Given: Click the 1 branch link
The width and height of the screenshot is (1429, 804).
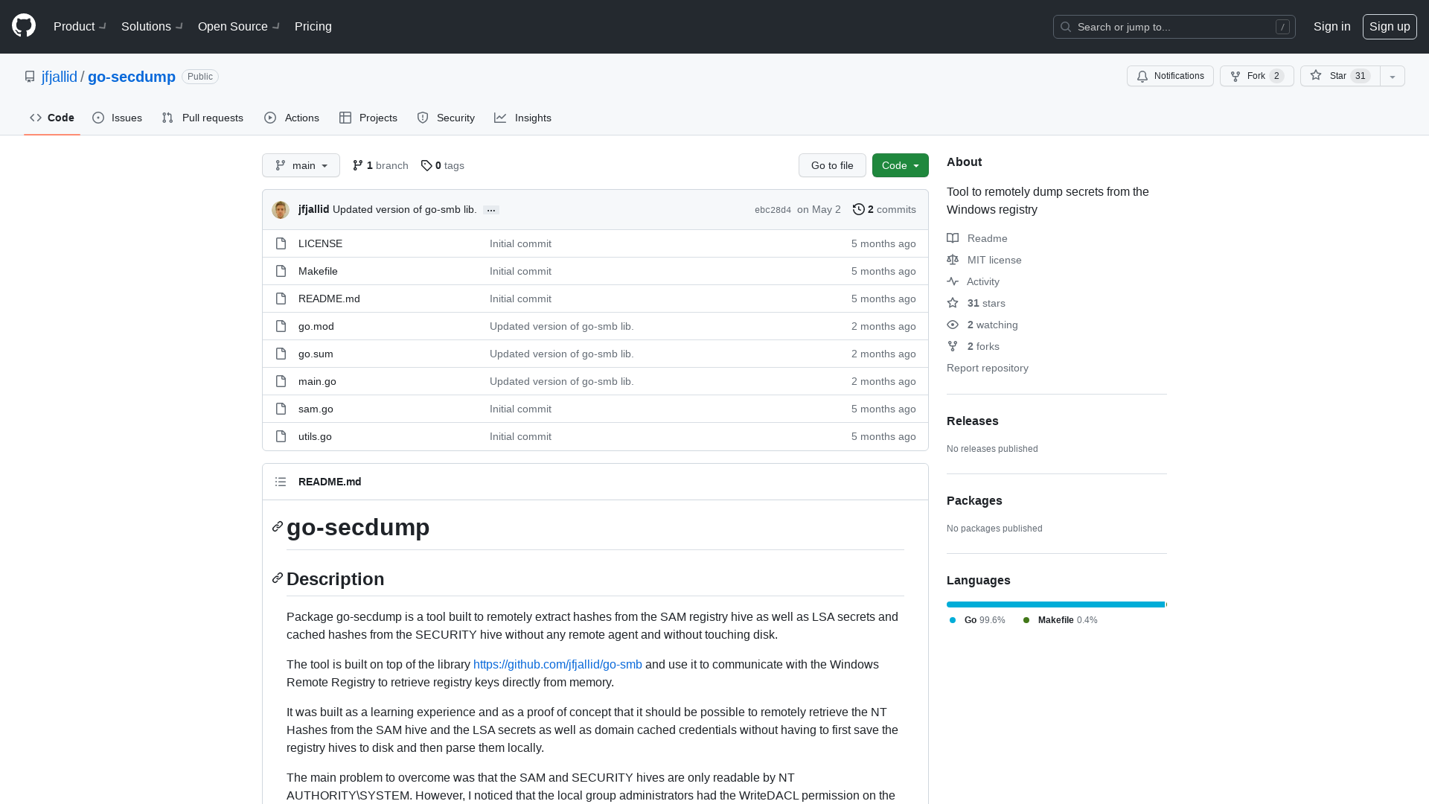Looking at the screenshot, I should (381, 165).
